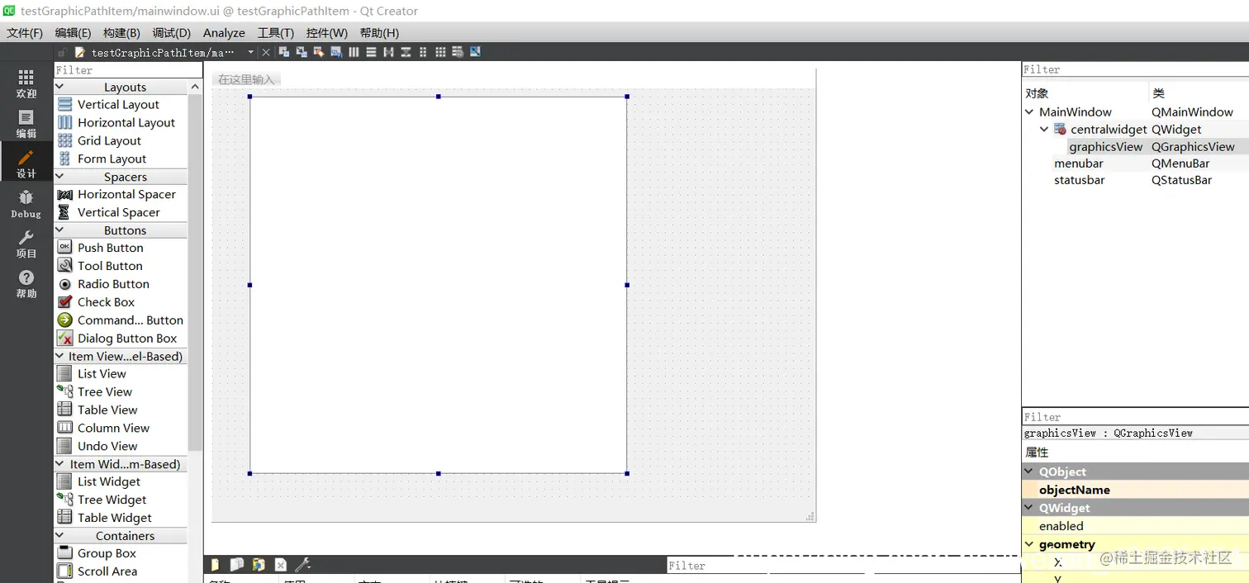
Task: Open the 项目 projects mode
Action: (x=26, y=244)
